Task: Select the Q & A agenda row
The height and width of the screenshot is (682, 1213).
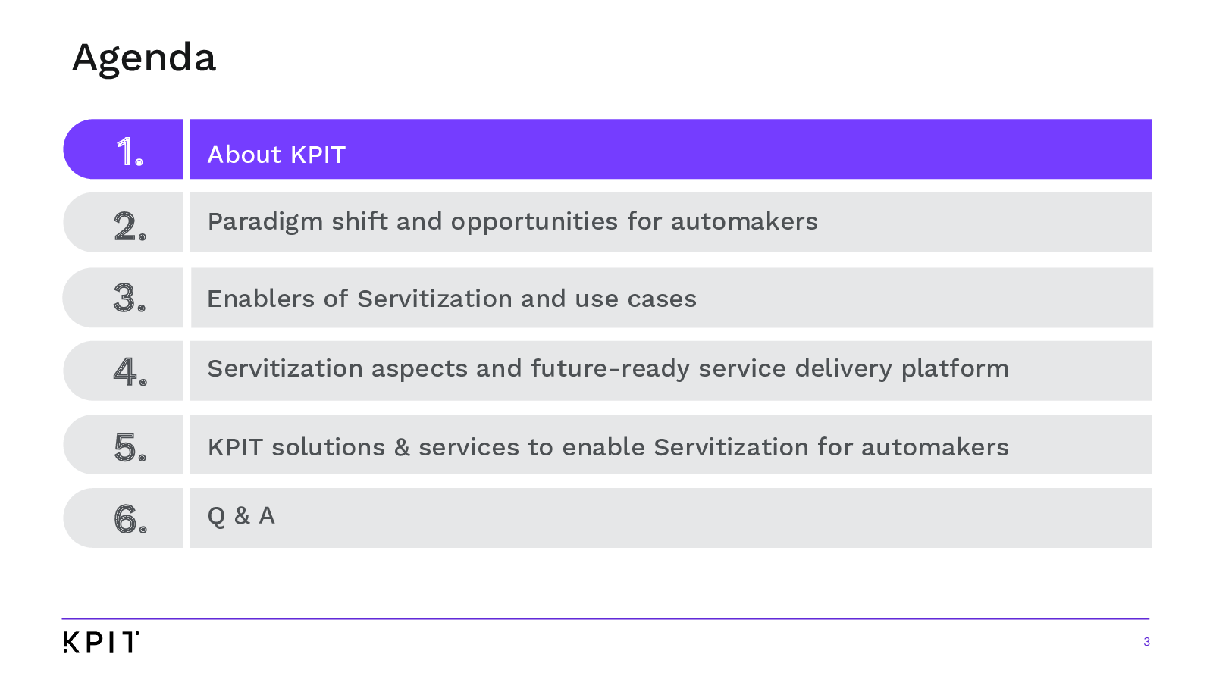Action: coord(671,518)
